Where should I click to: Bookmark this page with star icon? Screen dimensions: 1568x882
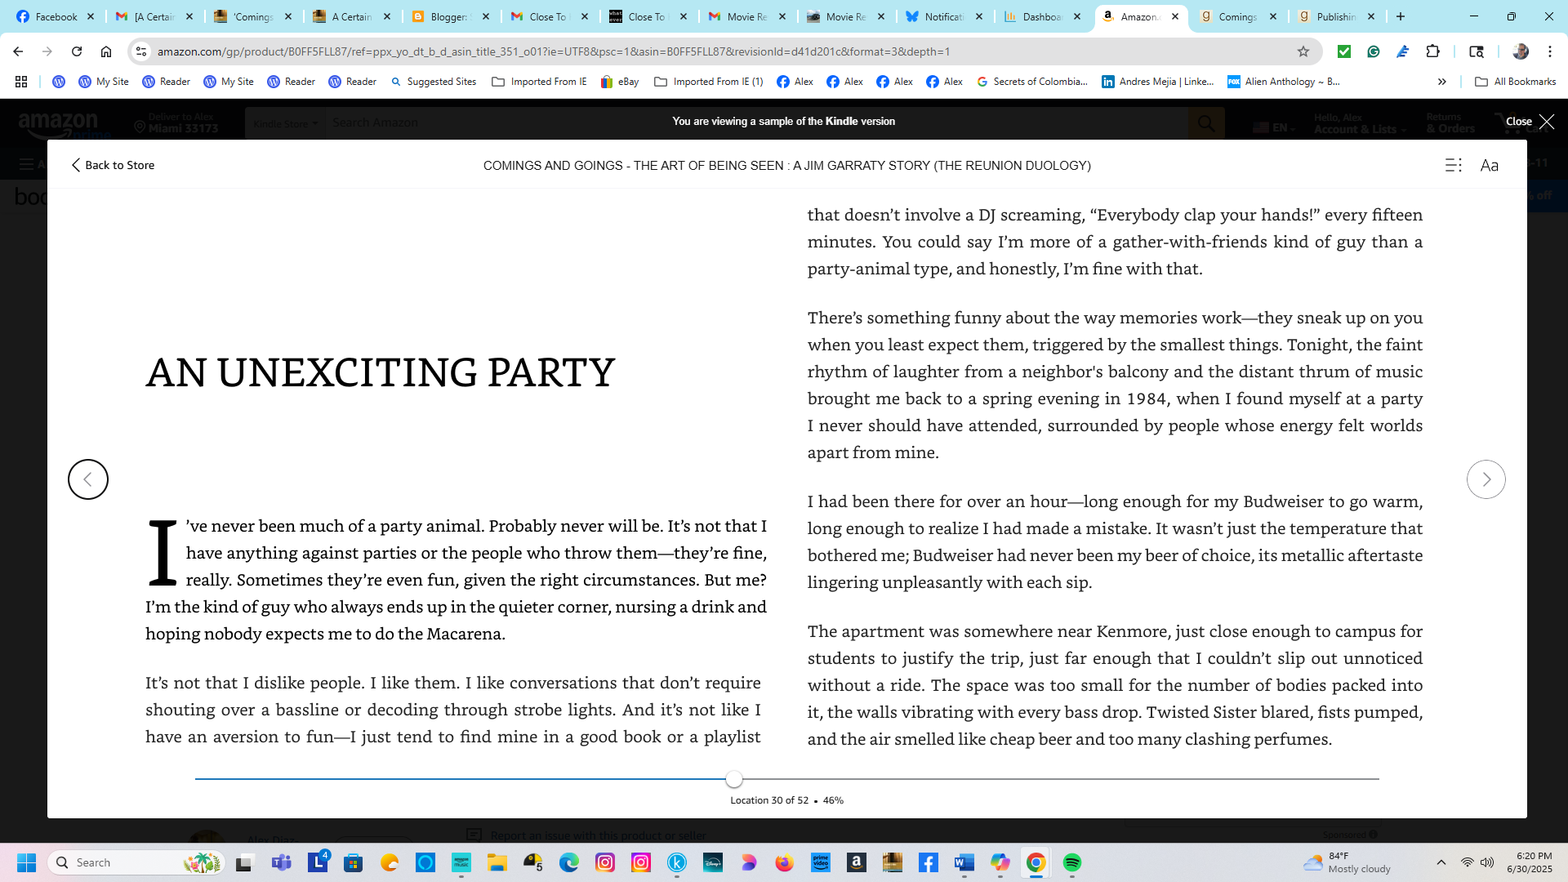pos(1303,51)
